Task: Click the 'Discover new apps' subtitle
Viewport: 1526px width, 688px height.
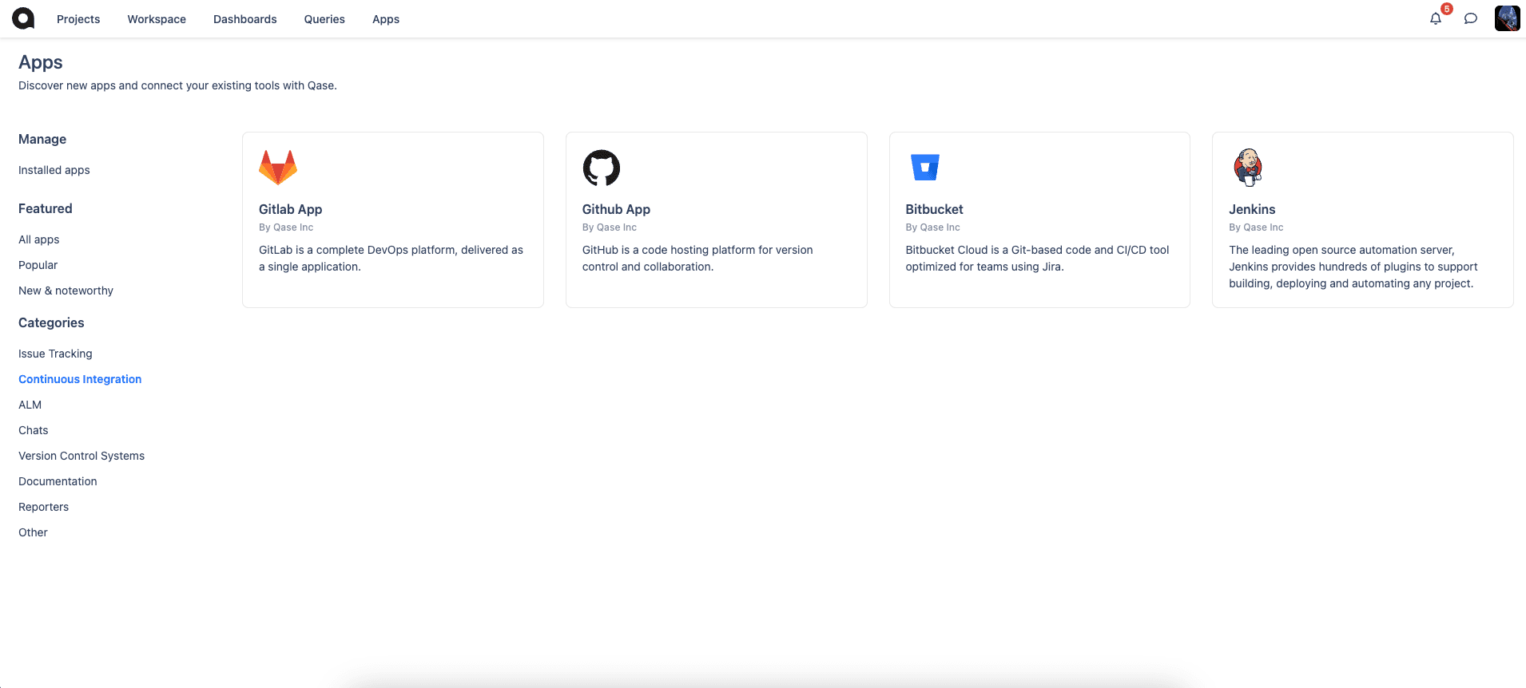Action: [x=177, y=85]
